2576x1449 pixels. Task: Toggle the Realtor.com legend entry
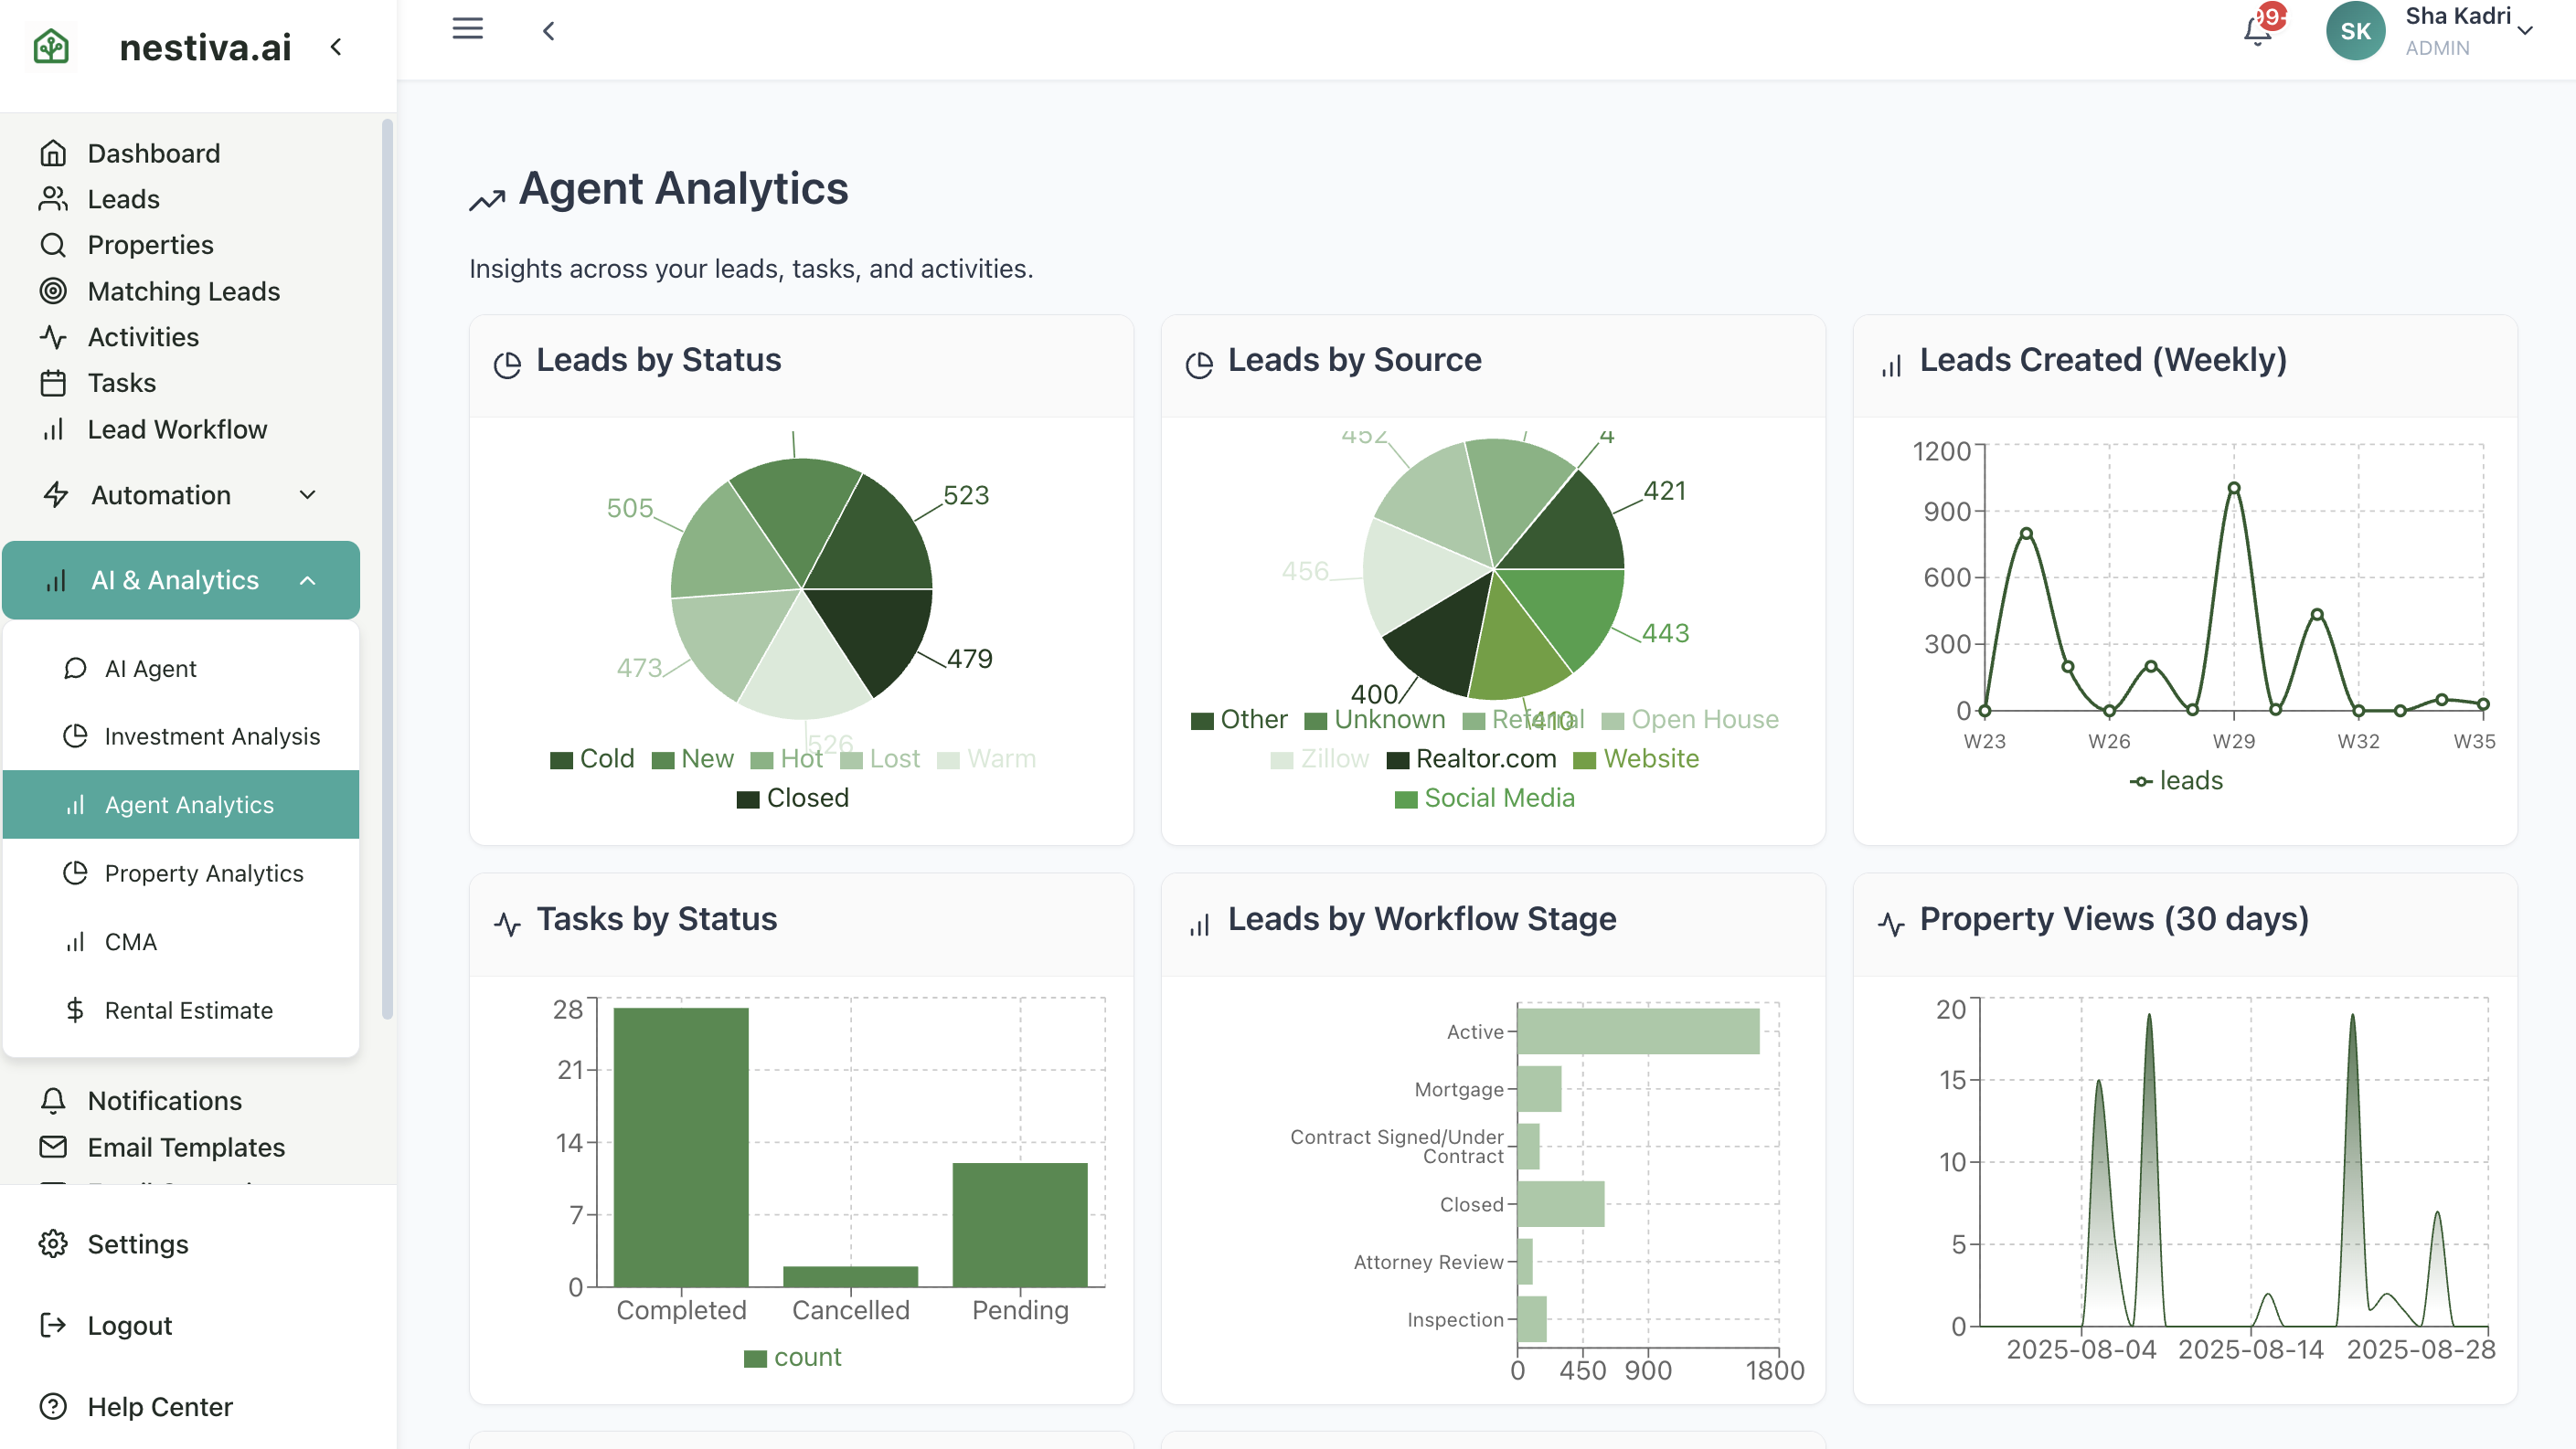[x=1471, y=758]
